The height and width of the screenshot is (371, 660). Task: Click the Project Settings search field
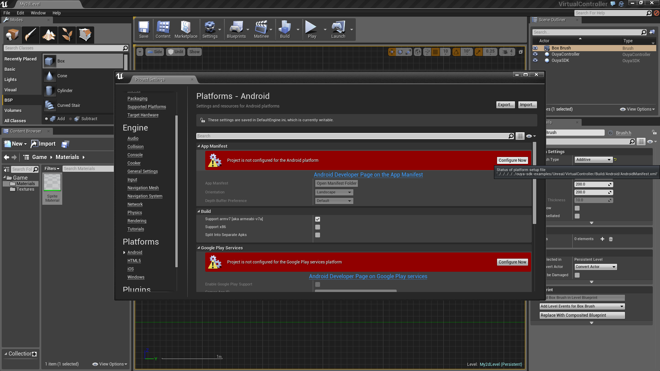352,136
